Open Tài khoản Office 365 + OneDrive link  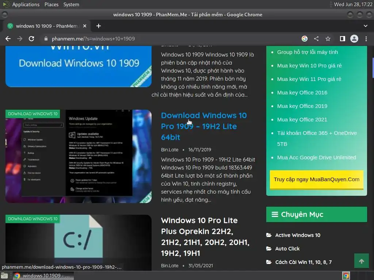click(x=317, y=138)
